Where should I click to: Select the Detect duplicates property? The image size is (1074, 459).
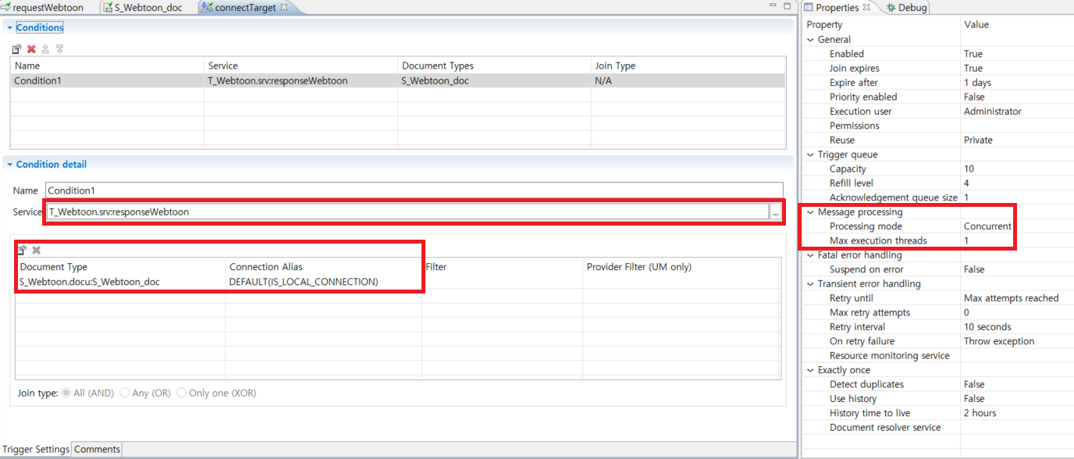coord(937,384)
